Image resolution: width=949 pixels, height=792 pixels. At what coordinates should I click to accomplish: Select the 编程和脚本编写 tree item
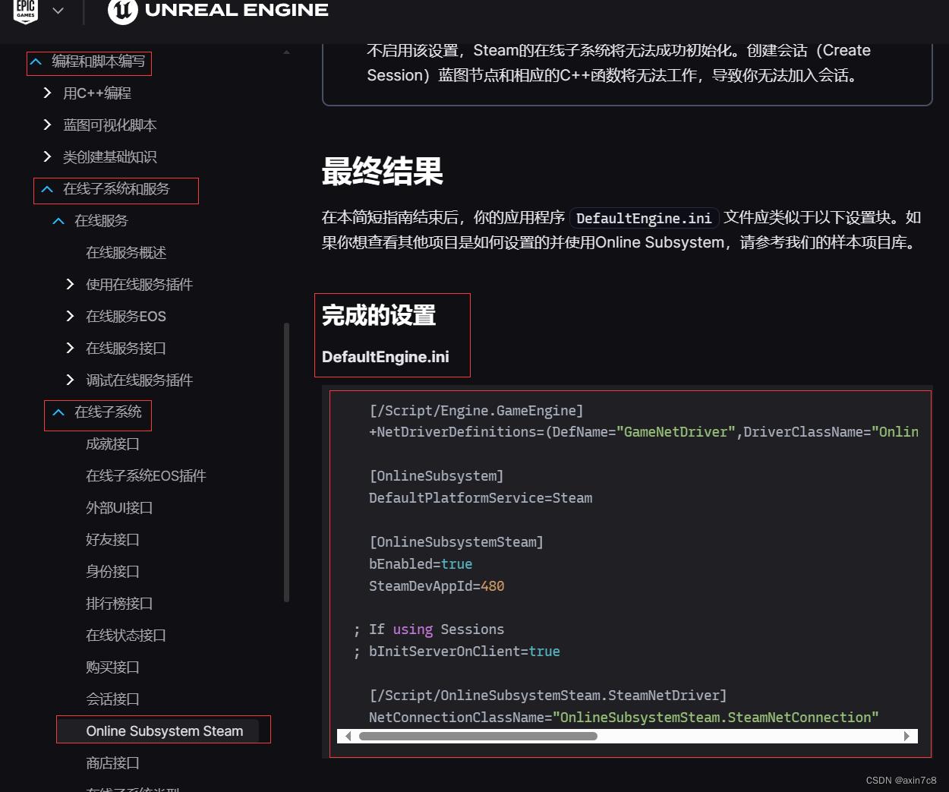click(98, 62)
